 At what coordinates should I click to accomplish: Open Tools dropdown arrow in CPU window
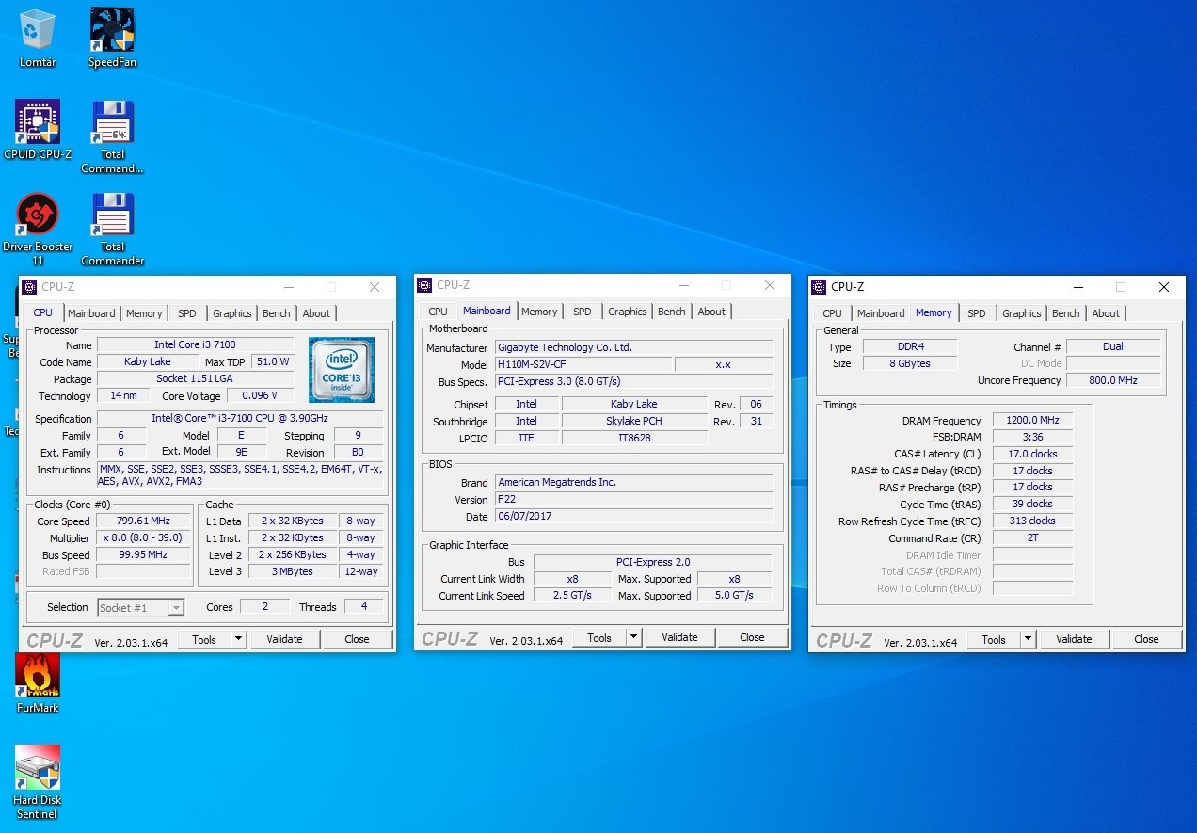238,639
